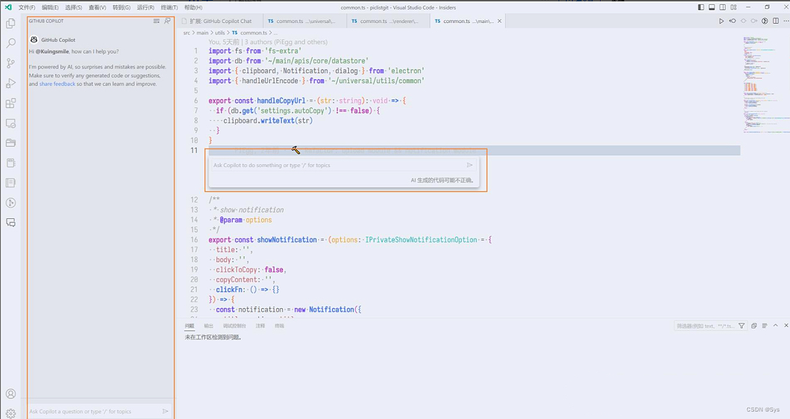Click the 3 authors GitLens code lens
Viewport: 790px width, 419px height.
[285, 42]
